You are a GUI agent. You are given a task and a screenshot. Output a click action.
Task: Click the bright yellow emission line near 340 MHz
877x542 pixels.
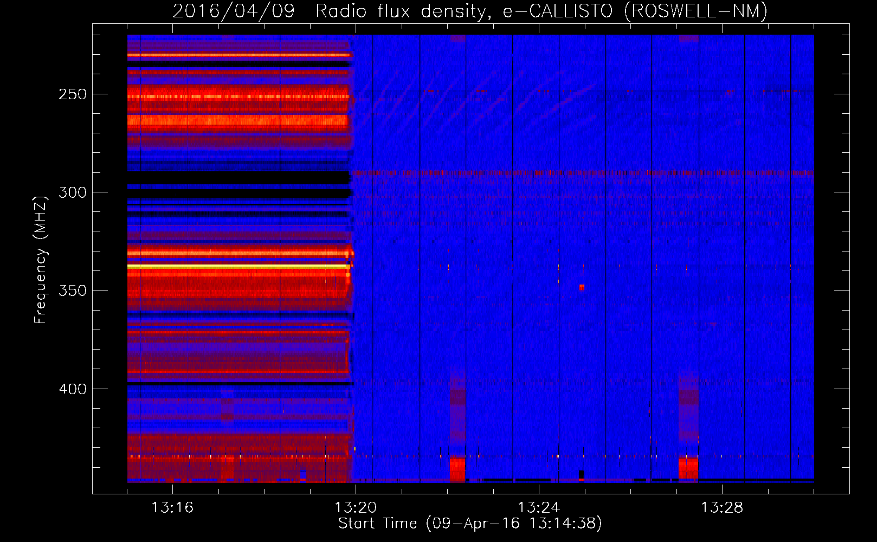(237, 267)
